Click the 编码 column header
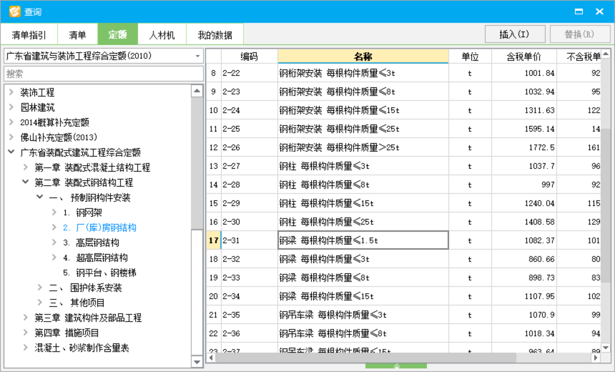Image resolution: width=615 pixels, height=372 pixels. click(249, 57)
